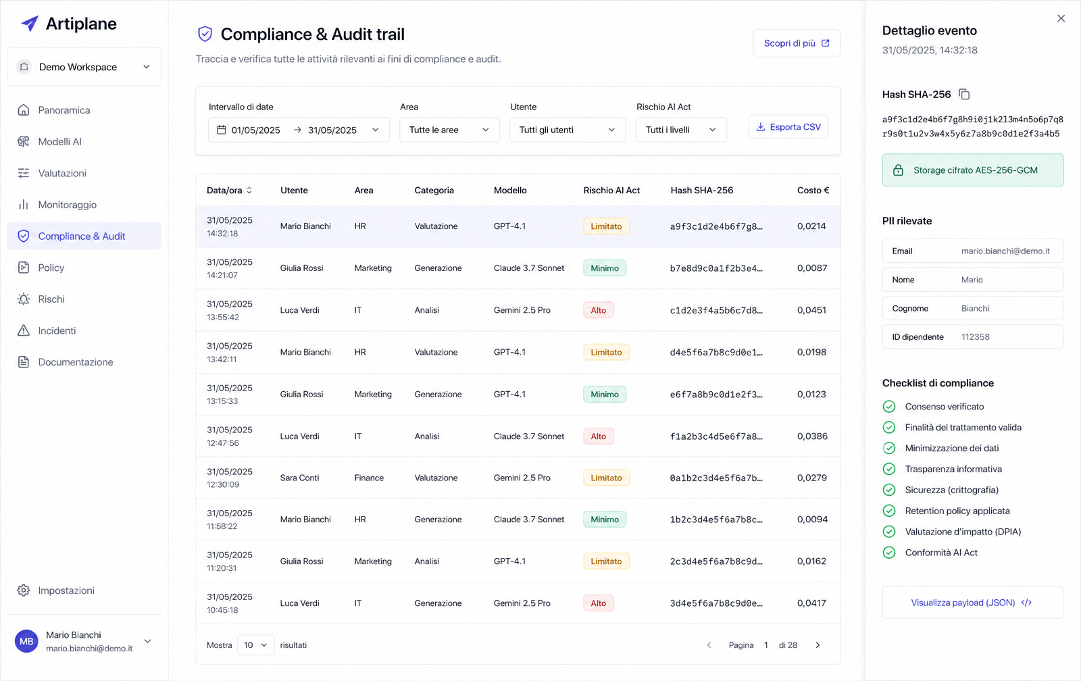Click Sara Conti in the table
Image resolution: width=1081 pixels, height=681 pixels.
pyautogui.click(x=299, y=478)
